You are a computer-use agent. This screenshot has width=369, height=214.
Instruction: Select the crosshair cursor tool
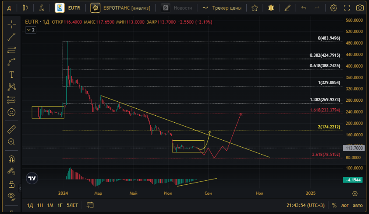coord(11,24)
